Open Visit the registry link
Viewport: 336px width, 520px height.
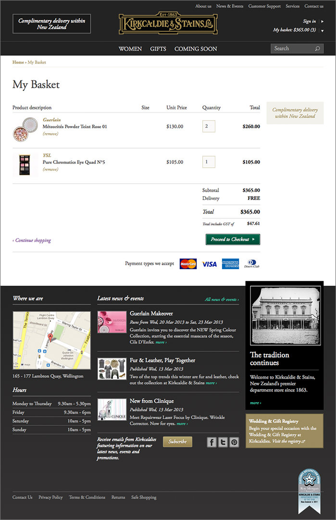(x=288, y=441)
